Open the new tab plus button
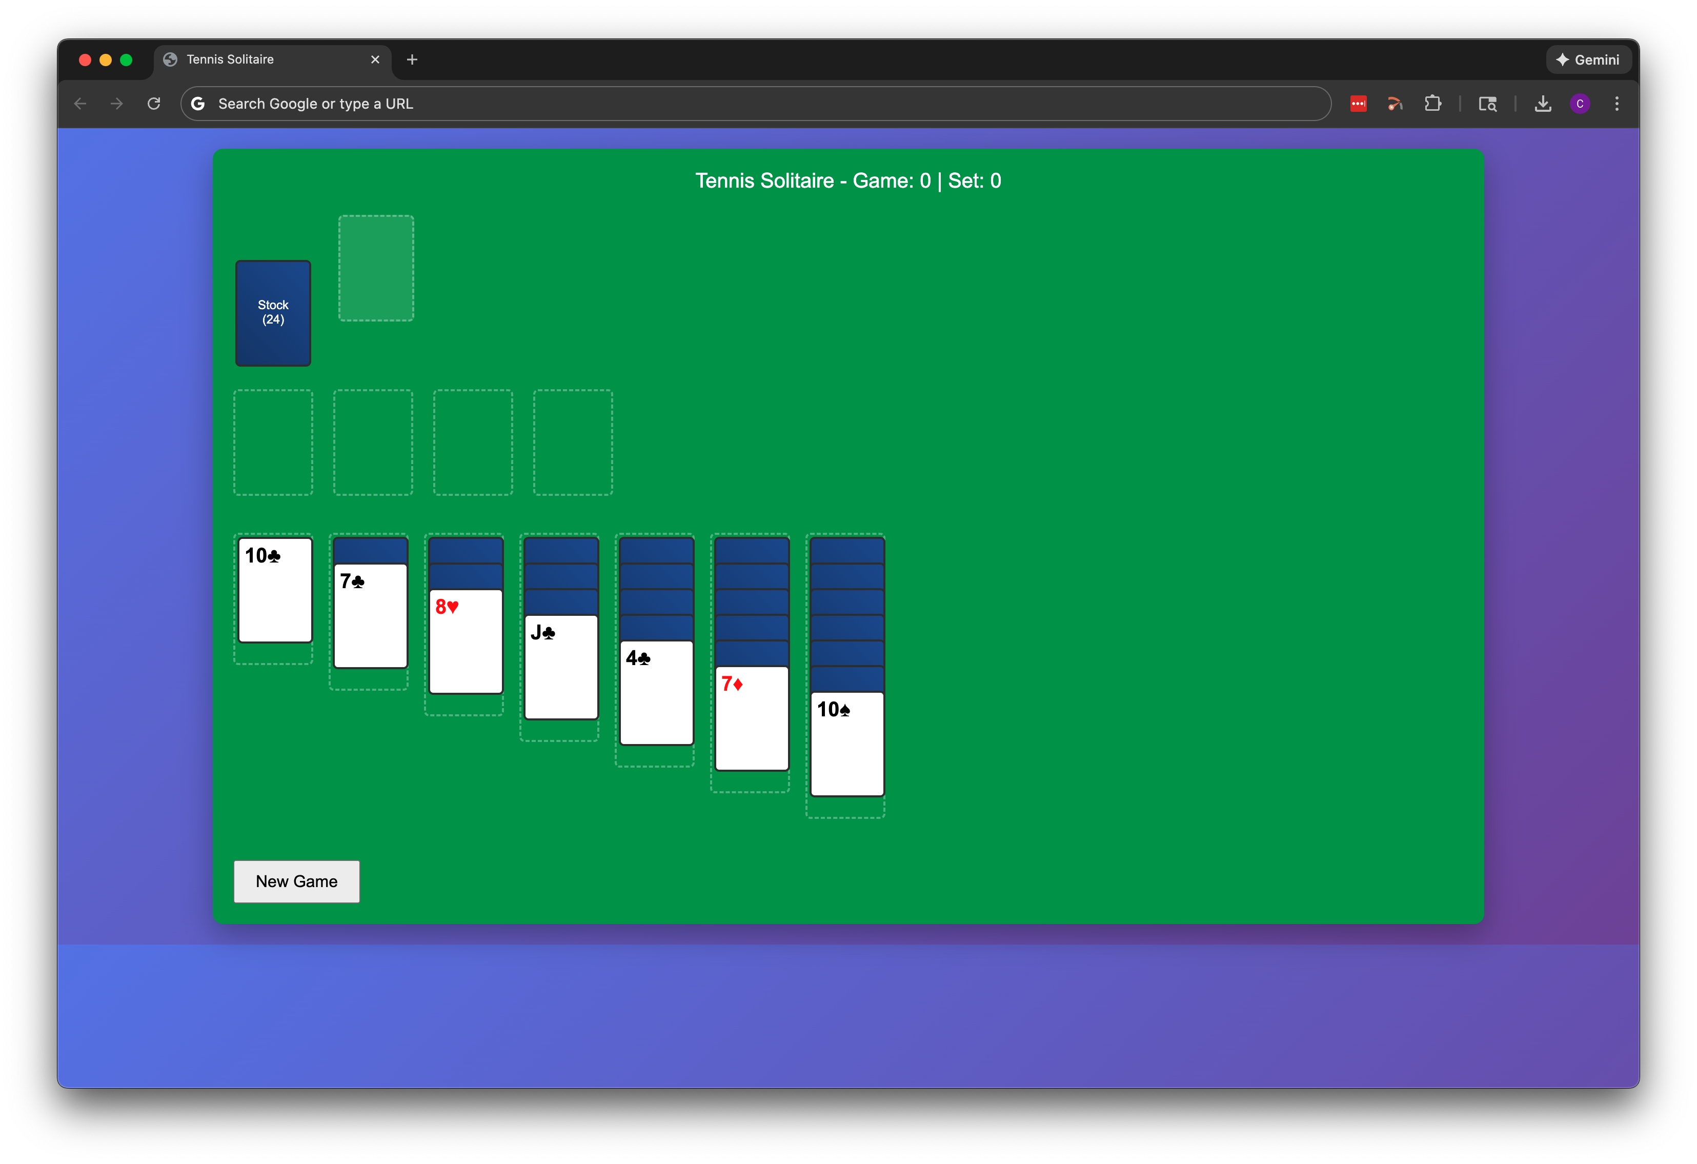This screenshot has width=1697, height=1164. [x=412, y=60]
